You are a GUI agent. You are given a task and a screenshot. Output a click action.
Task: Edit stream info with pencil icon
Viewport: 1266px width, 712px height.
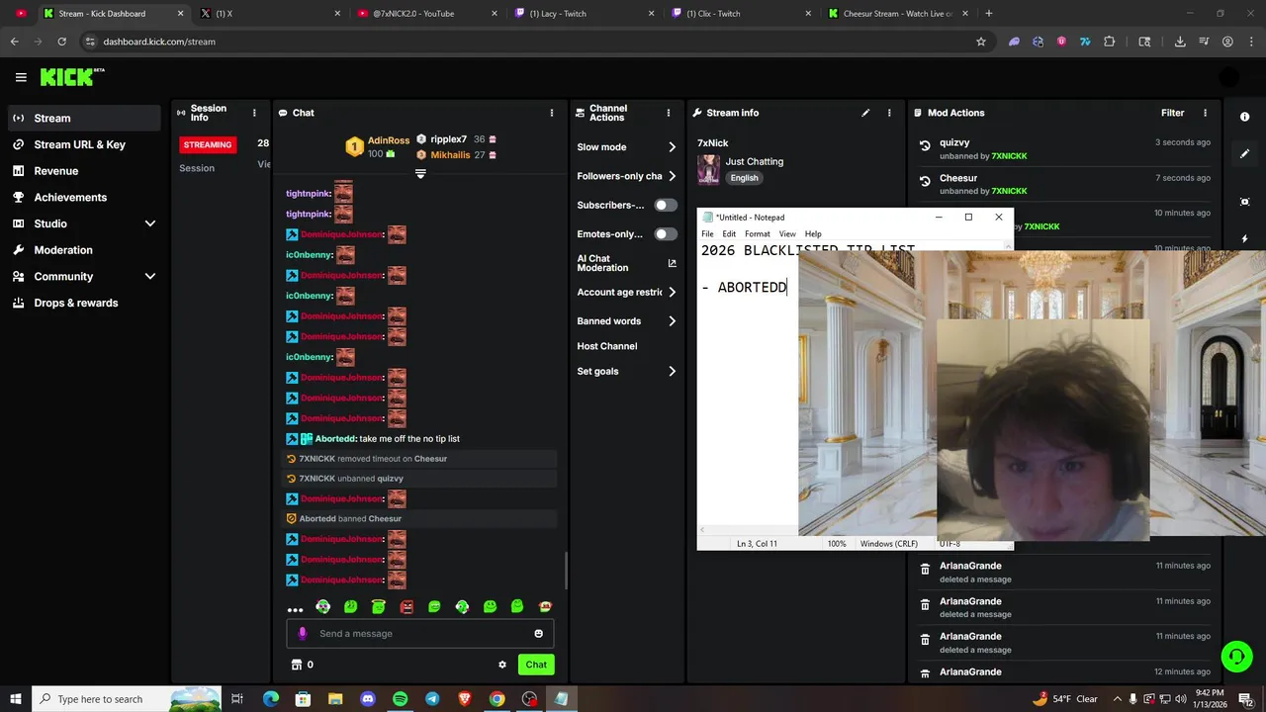[865, 113]
